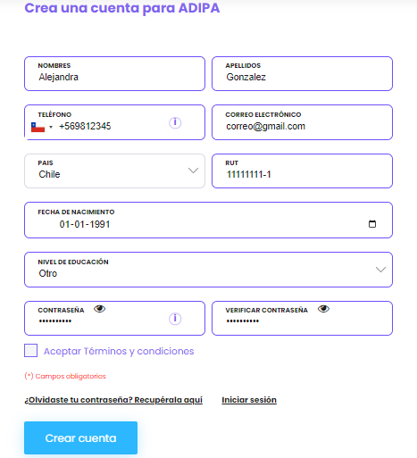This screenshot has height=458, width=417.
Task: Focus the Apellidos field containing Gonzalez
Action: point(302,73)
